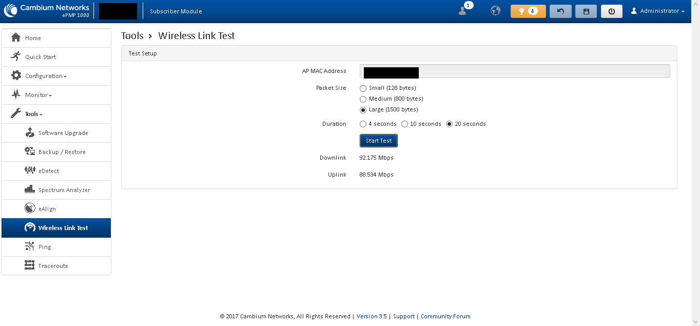This screenshot has height=326, width=700.
Task: Click the eDetect icon
Action: [x=30, y=170]
